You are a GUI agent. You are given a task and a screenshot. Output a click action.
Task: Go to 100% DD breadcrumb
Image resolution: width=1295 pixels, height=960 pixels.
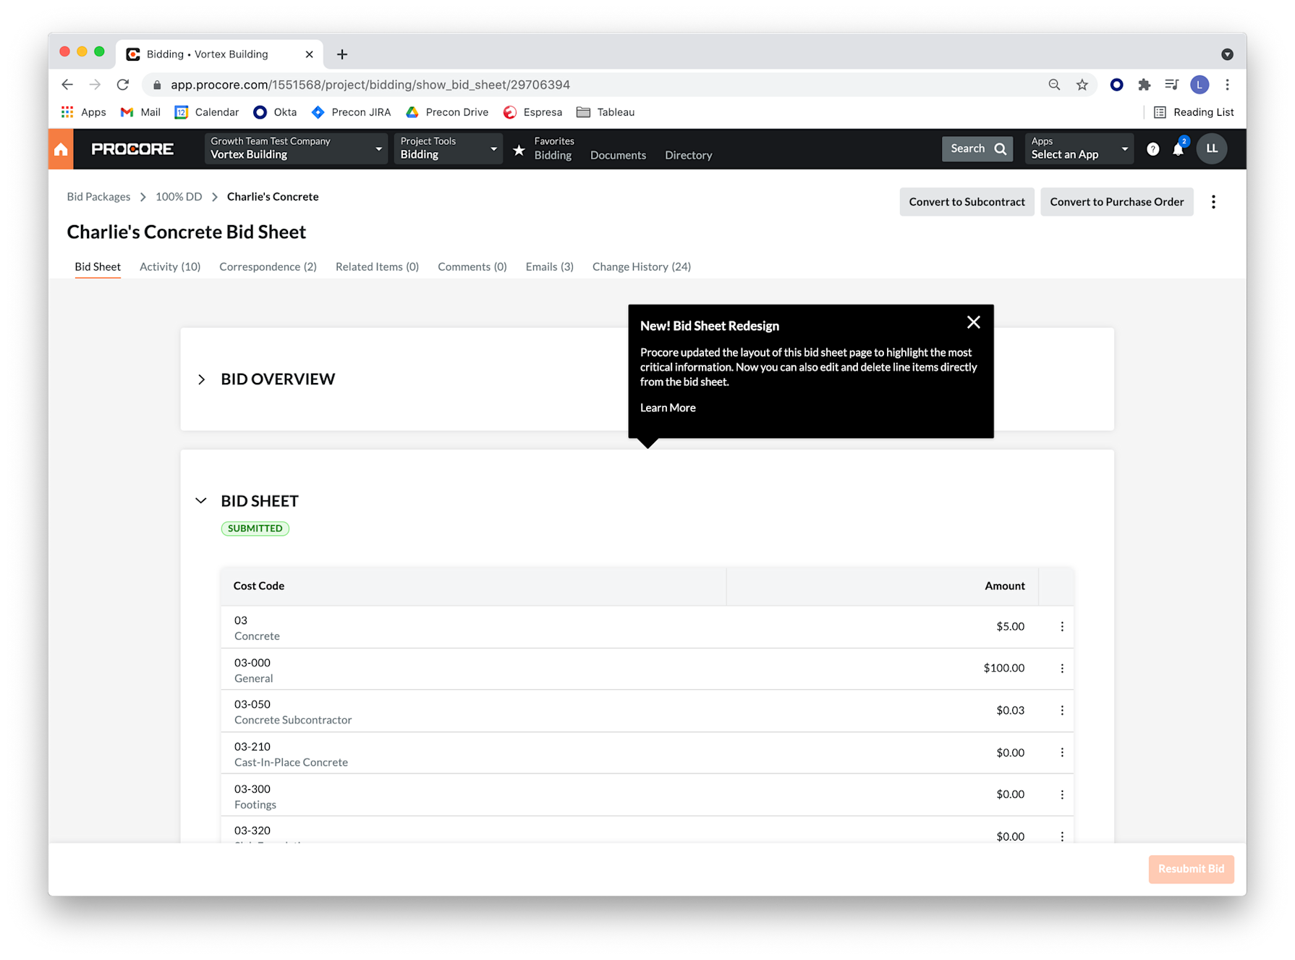pyautogui.click(x=179, y=197)
